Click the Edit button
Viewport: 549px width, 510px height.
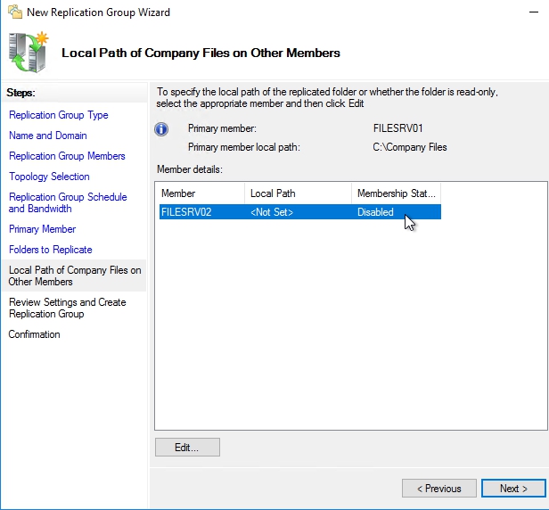coord(187,448)
